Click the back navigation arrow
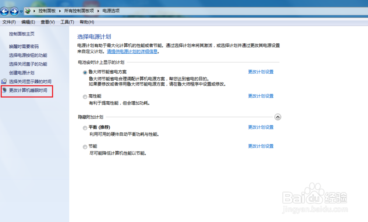The height and width of the screenshot is (222, 368). [4, 11]
